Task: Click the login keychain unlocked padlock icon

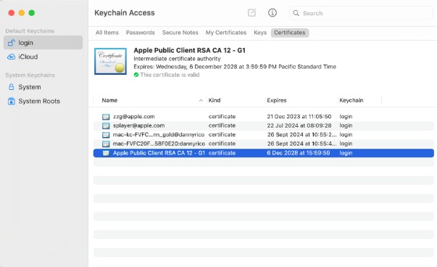Action: tap(11, 43)
